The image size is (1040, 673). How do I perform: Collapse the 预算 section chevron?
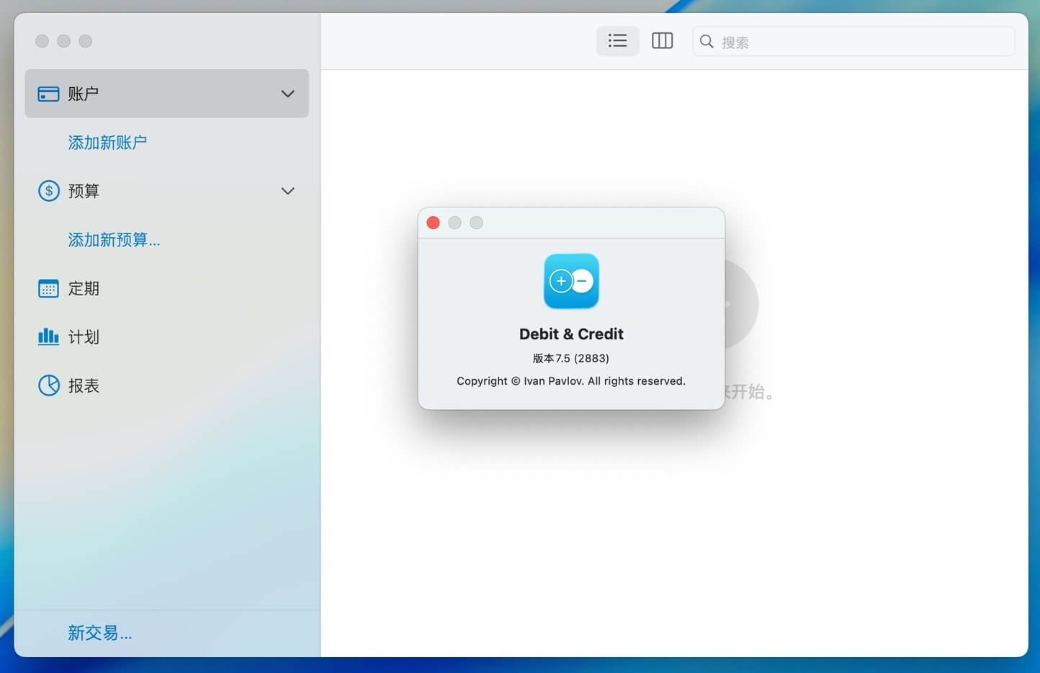(288, 191)
